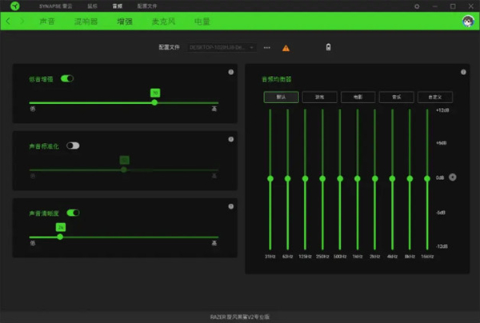The height and width of the screenshot is (323, 480).
Task: Click the forward arrow in green navigation bar
Action: 21,22
